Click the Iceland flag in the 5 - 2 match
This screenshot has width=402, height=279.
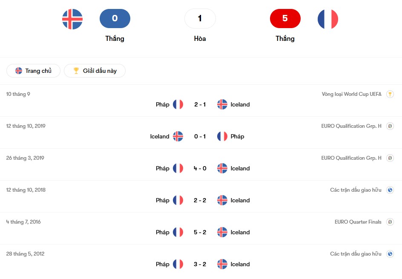pos(222,232)
